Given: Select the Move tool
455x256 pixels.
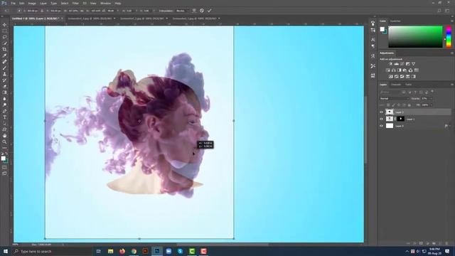Looking at the screenshot, I should coord(4,25).
